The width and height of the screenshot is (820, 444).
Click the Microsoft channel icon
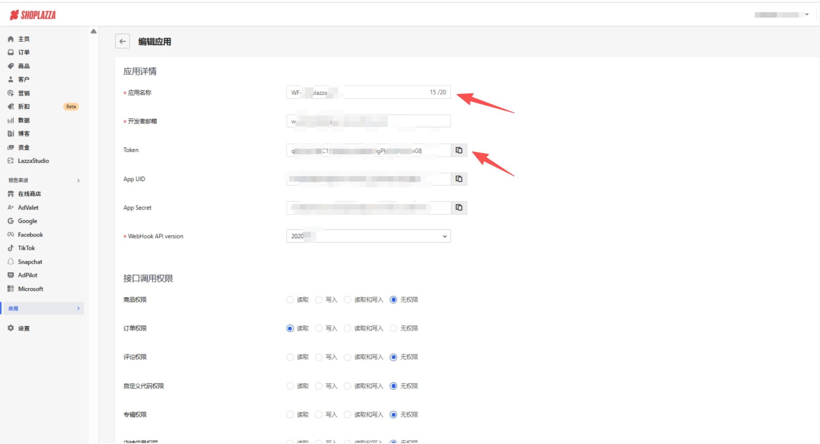pyautogui.click(x=11, y=289)
